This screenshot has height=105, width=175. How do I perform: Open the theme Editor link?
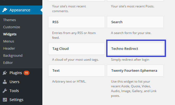(8, 63)
